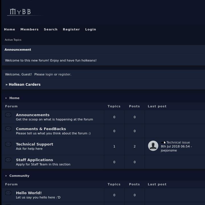Click the go-to-last-post arrow icon
Screen dimensions: 205x205
point(163,143)
